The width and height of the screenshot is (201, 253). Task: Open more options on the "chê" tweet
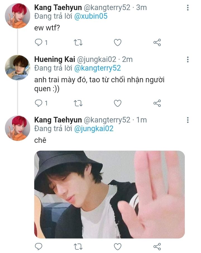(x=188, y=120)
